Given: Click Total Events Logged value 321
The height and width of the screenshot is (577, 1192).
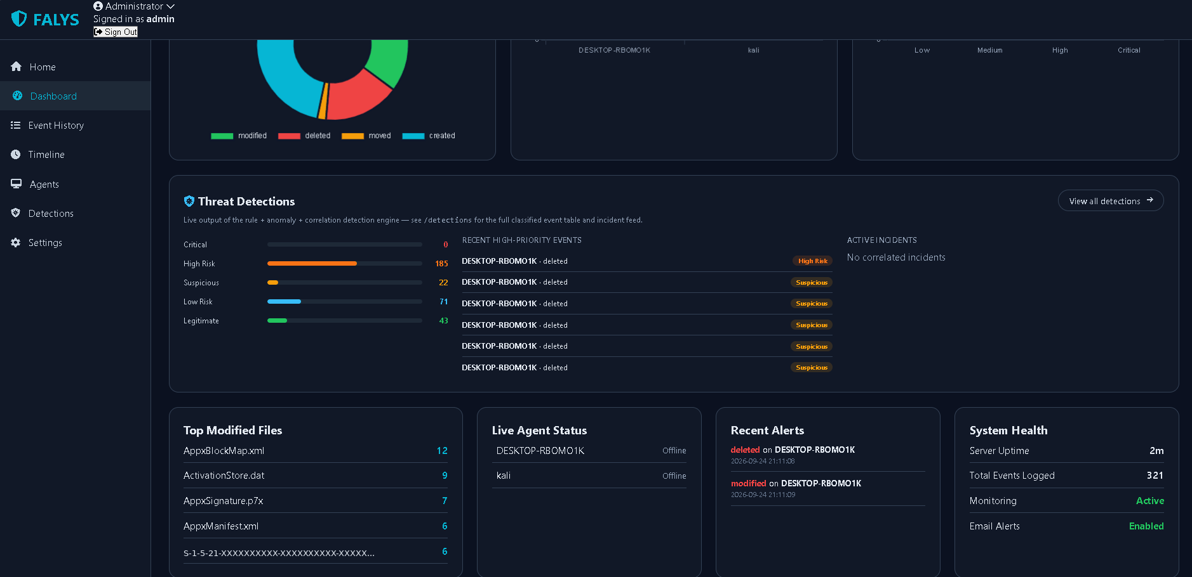Looking at the screenshot, I should pyautogui.click(x=1155, y=476).
